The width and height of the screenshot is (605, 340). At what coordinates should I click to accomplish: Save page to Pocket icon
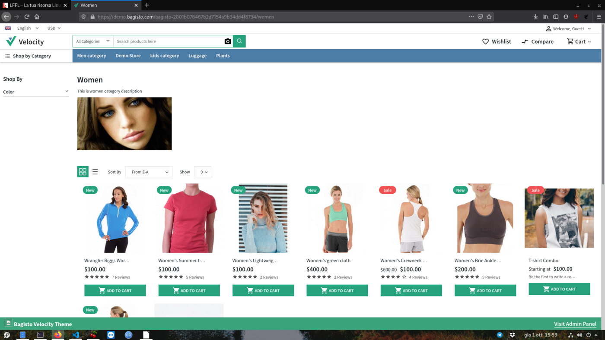[480, 17]
